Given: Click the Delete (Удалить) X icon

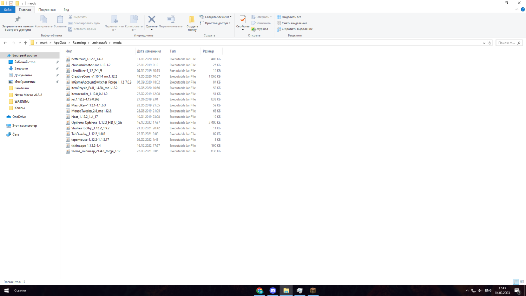Looking at the screenshot, I should (x=151, y=19).
